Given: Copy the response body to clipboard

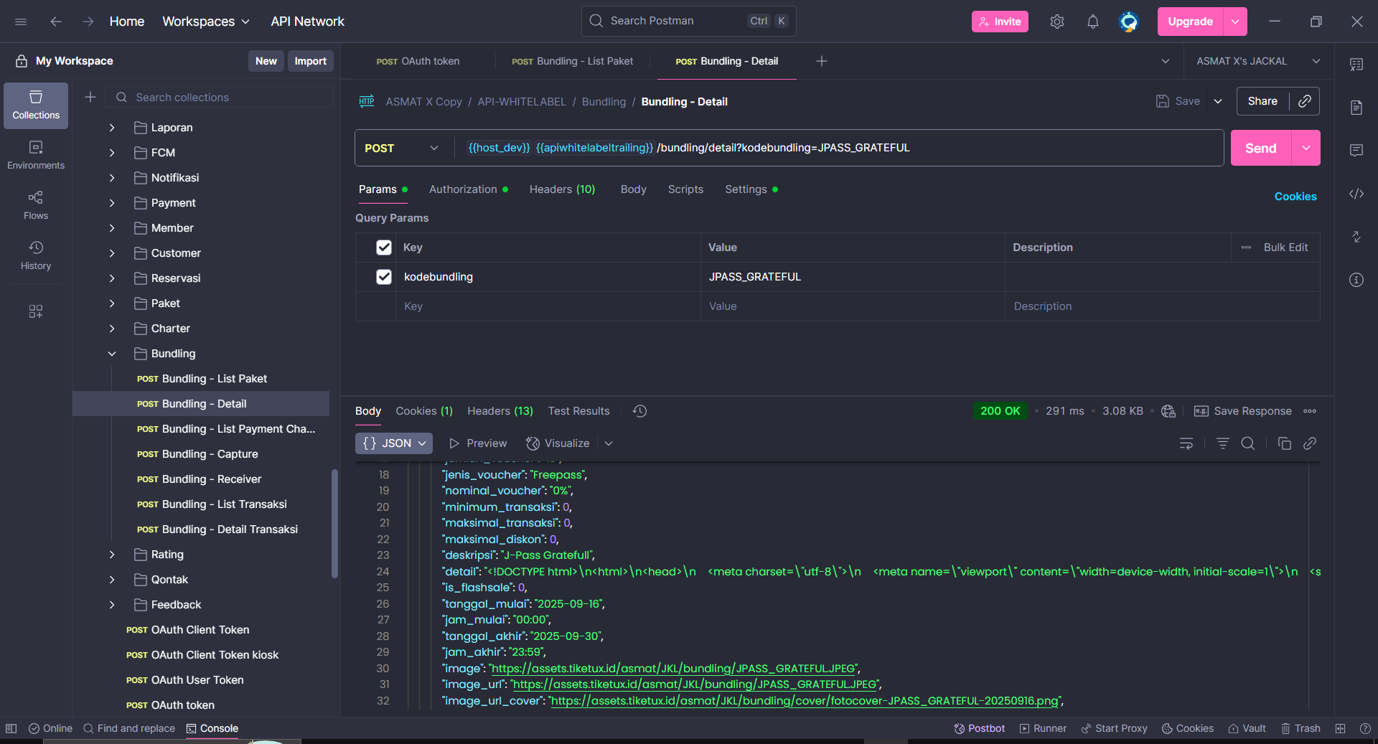Looking at the screenshot, I should tap(1285, 443).
